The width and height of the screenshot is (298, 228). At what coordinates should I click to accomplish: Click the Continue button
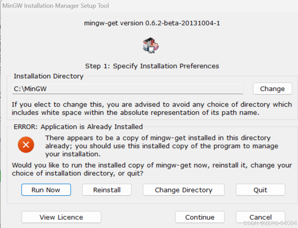[x=200, y=217]
